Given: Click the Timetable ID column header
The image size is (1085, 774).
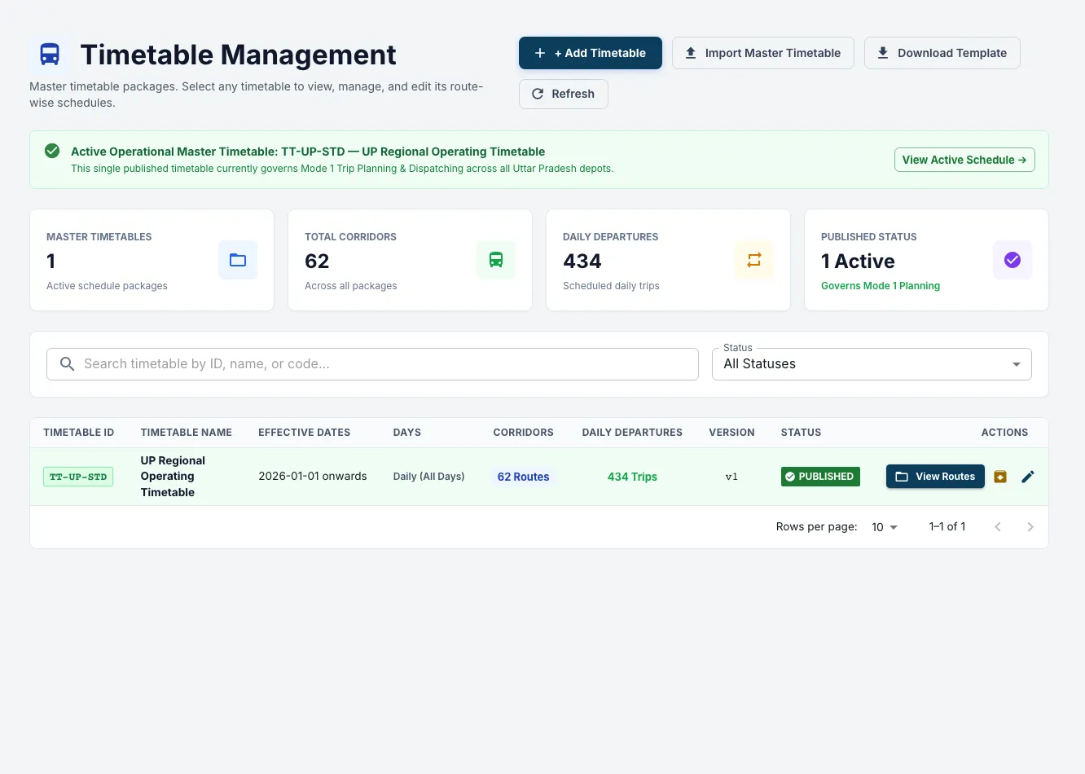Looking at the screenshot, I should [79, 433].
